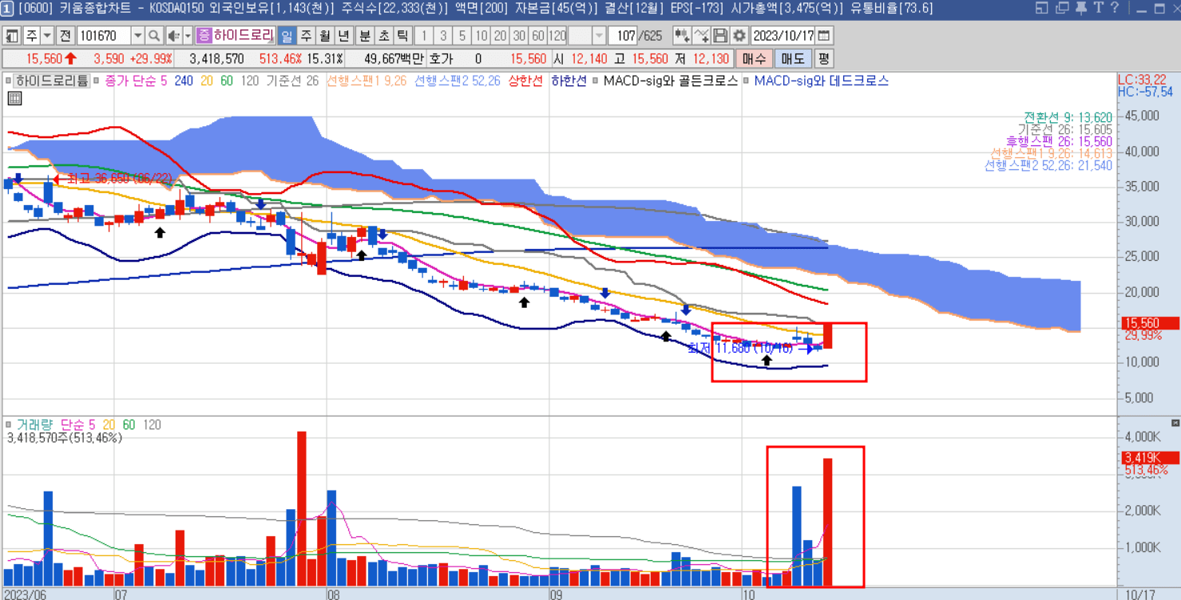Screen dimensions: 1181x600
Task: Open the dropdown after the 120 button
Action: [599, 36]
